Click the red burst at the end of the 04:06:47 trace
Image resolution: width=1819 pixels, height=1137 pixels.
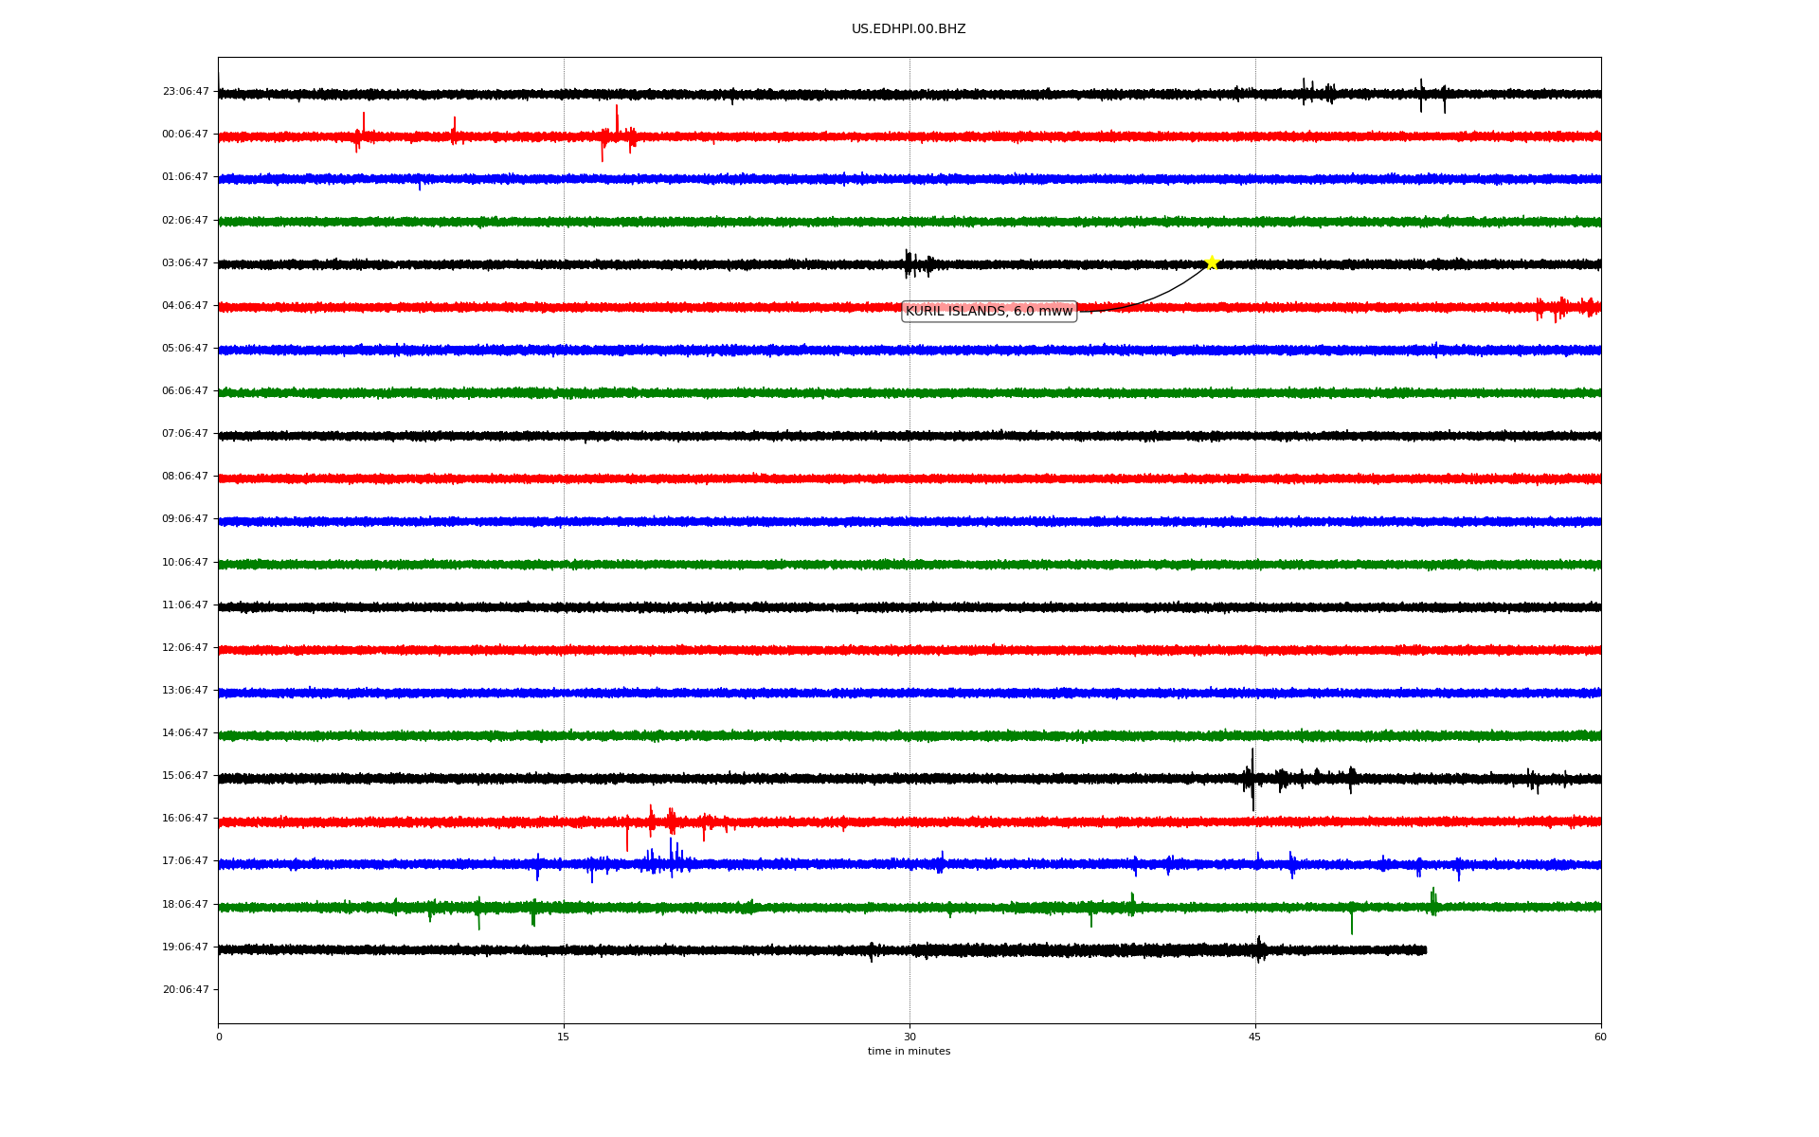click(x=1567, y=308)
